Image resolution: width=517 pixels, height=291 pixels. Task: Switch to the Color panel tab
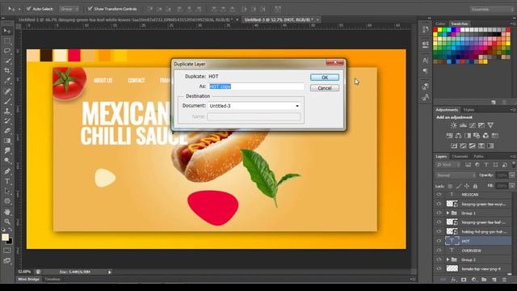click(440, 23)
